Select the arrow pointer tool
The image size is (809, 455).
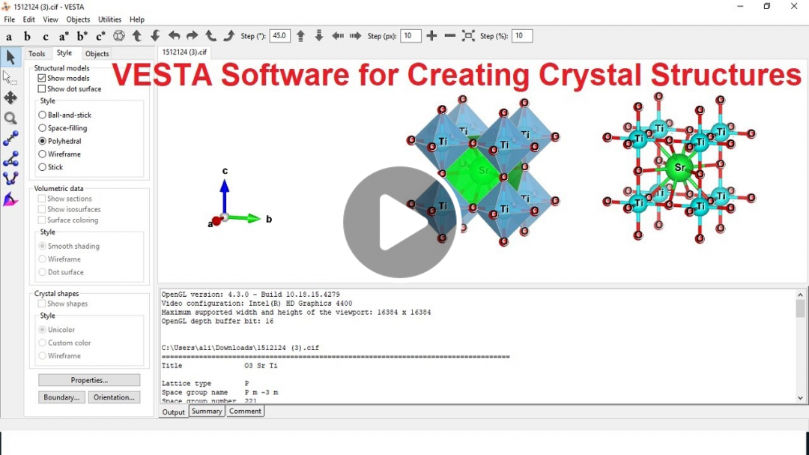[x=10, y=57]
